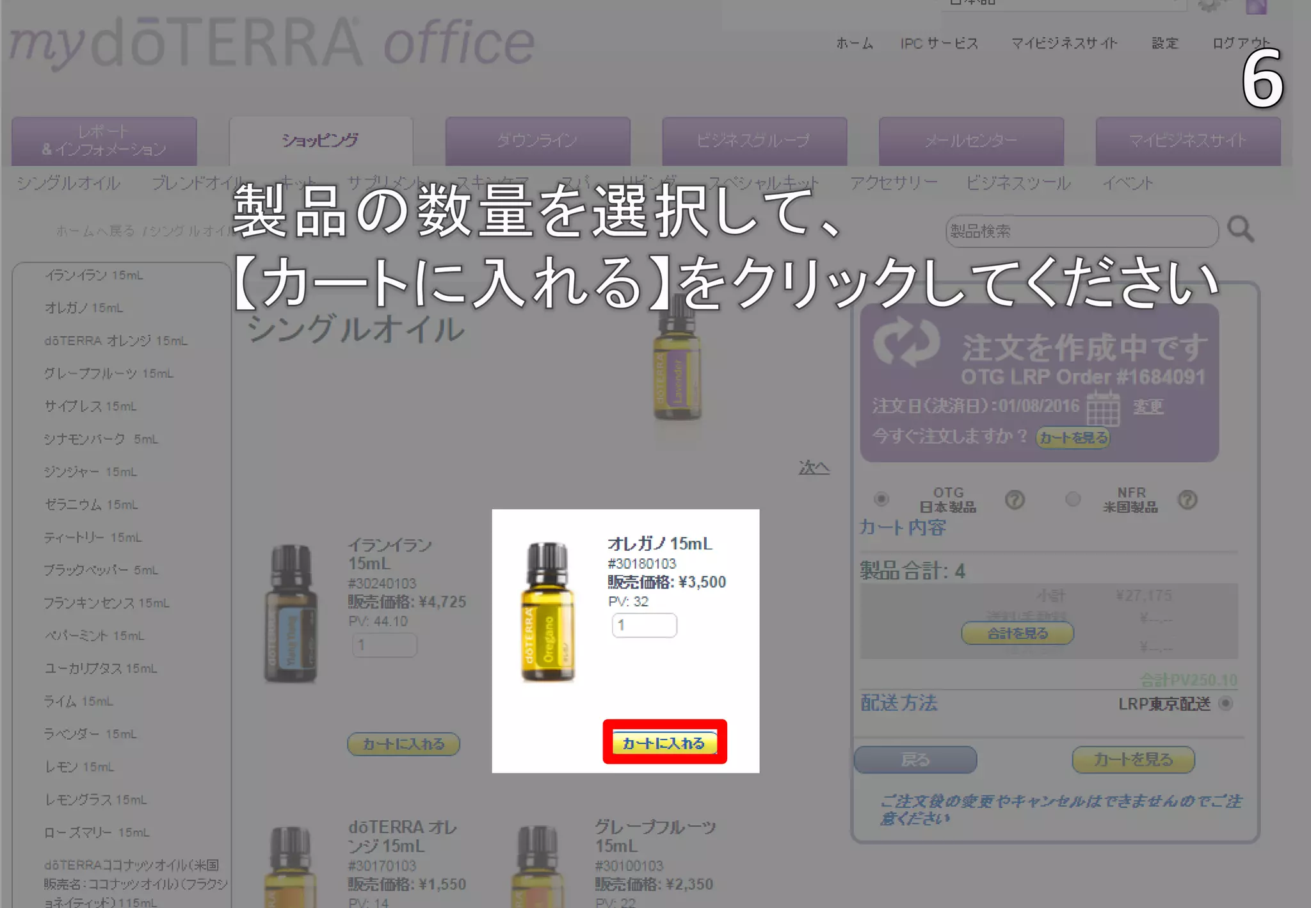Select the NFR 米国製品 radio button
This screenshot has height=908, width=1311.
[1073, 499]
